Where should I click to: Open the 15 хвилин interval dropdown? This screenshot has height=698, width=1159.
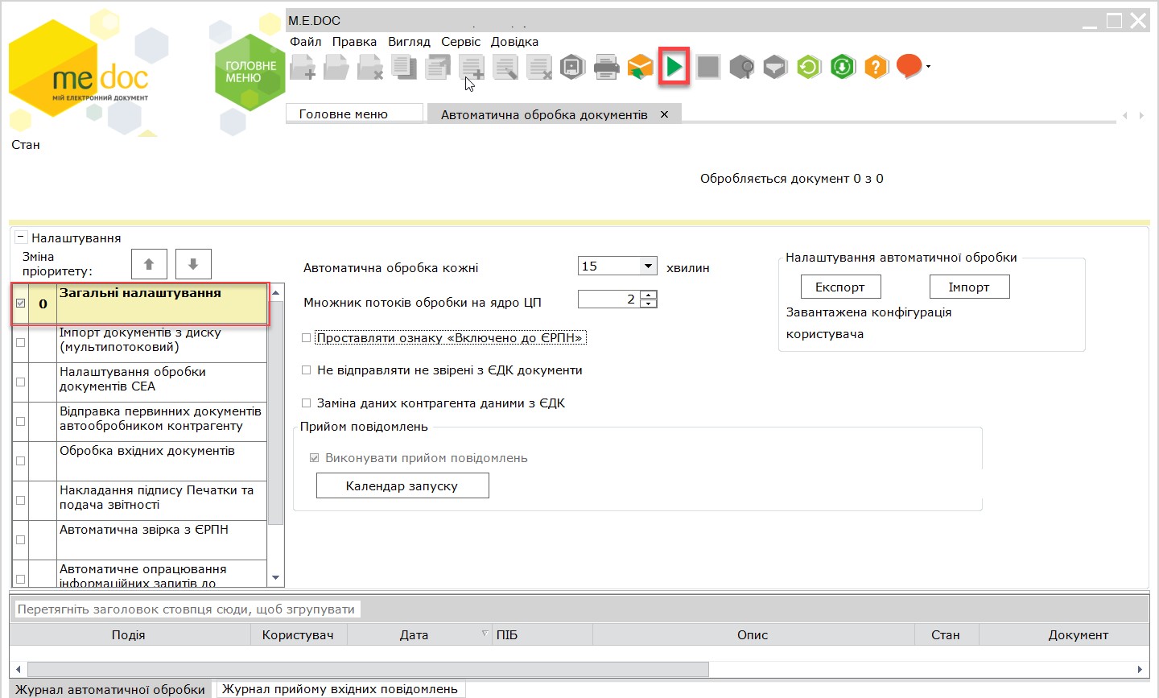click(x=649, y=266)
